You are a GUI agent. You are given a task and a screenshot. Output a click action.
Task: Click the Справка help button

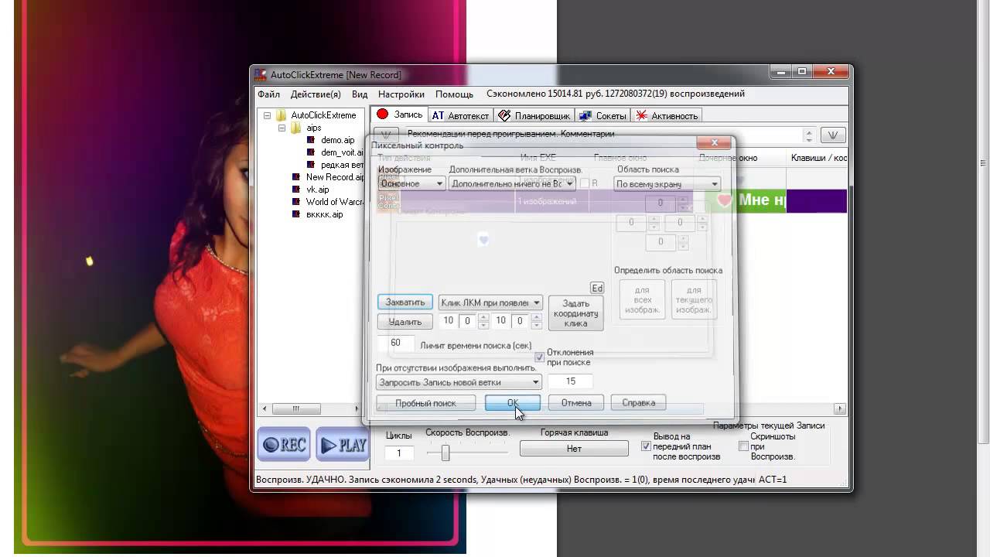(638, 403)
